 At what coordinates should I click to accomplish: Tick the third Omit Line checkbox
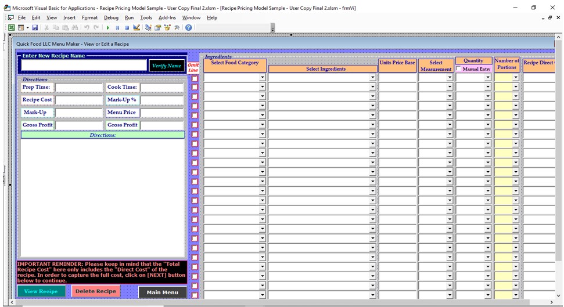(x=195, y=97)
